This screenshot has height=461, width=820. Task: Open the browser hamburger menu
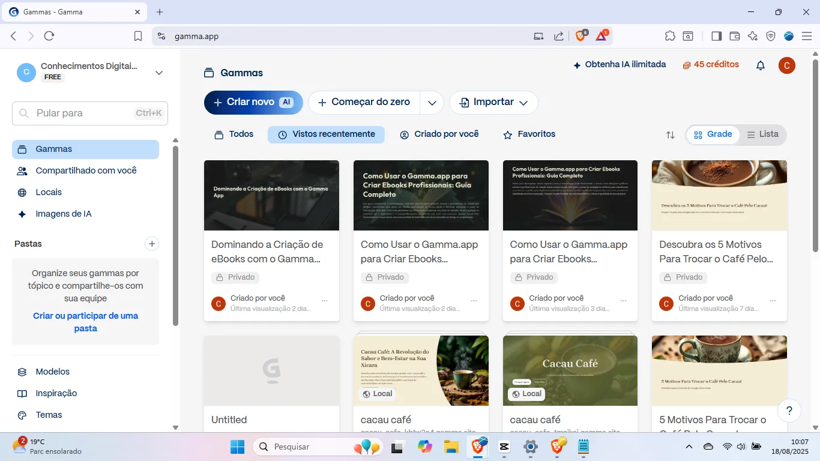806,36
